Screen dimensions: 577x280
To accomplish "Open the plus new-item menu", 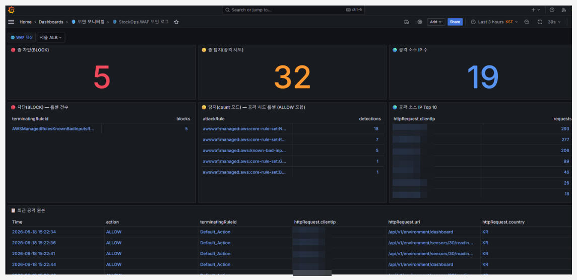I will (536, 10).
